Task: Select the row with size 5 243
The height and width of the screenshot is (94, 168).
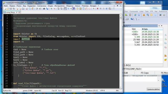Action: [x=143, y=45]
